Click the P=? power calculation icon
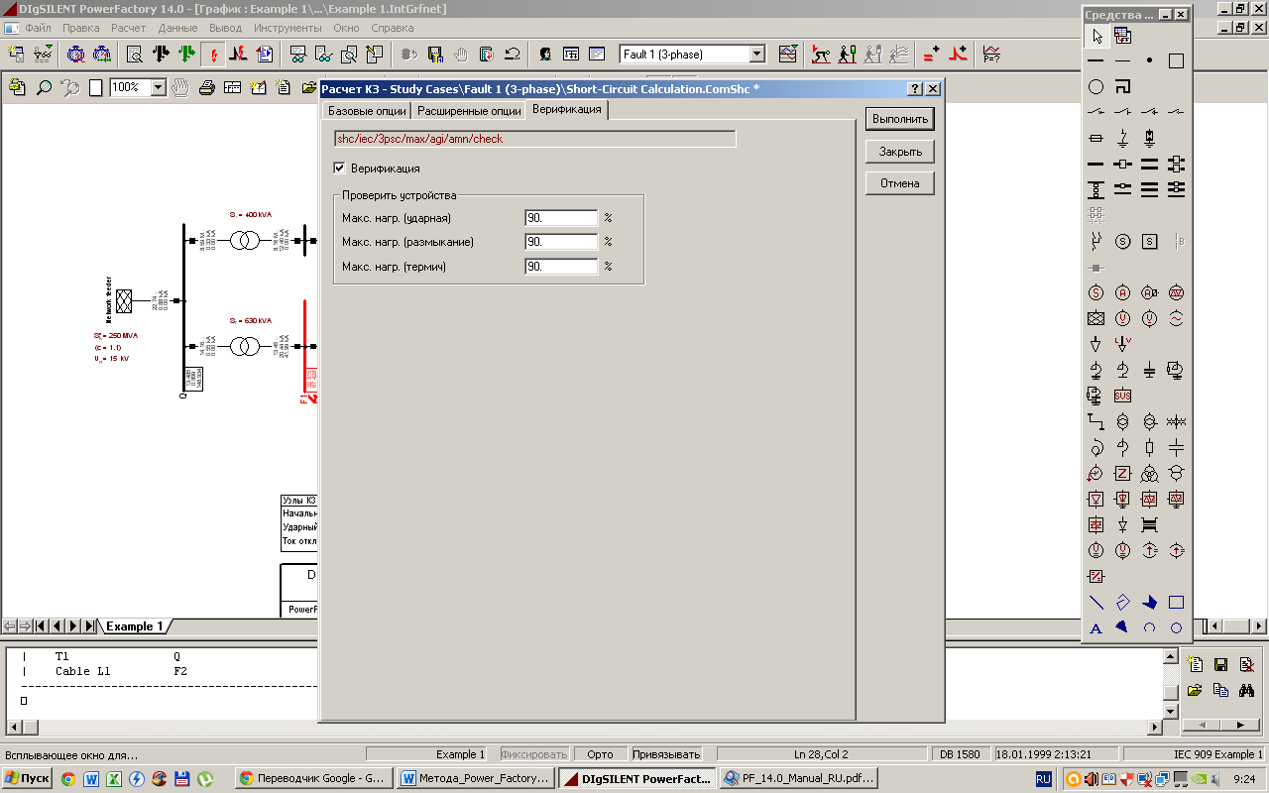This screenshot has height=793, width=1269. pyautogui.click(x=990, y=55)
